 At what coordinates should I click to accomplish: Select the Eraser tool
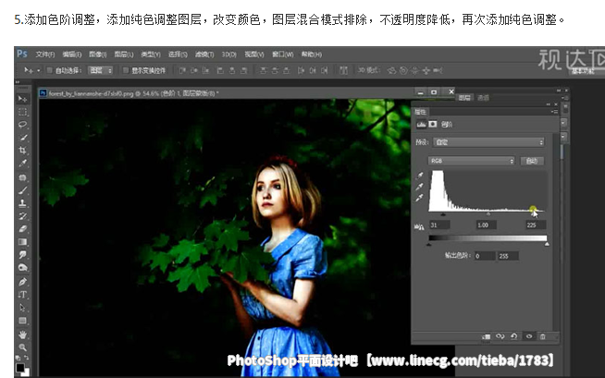coord(23,229)
